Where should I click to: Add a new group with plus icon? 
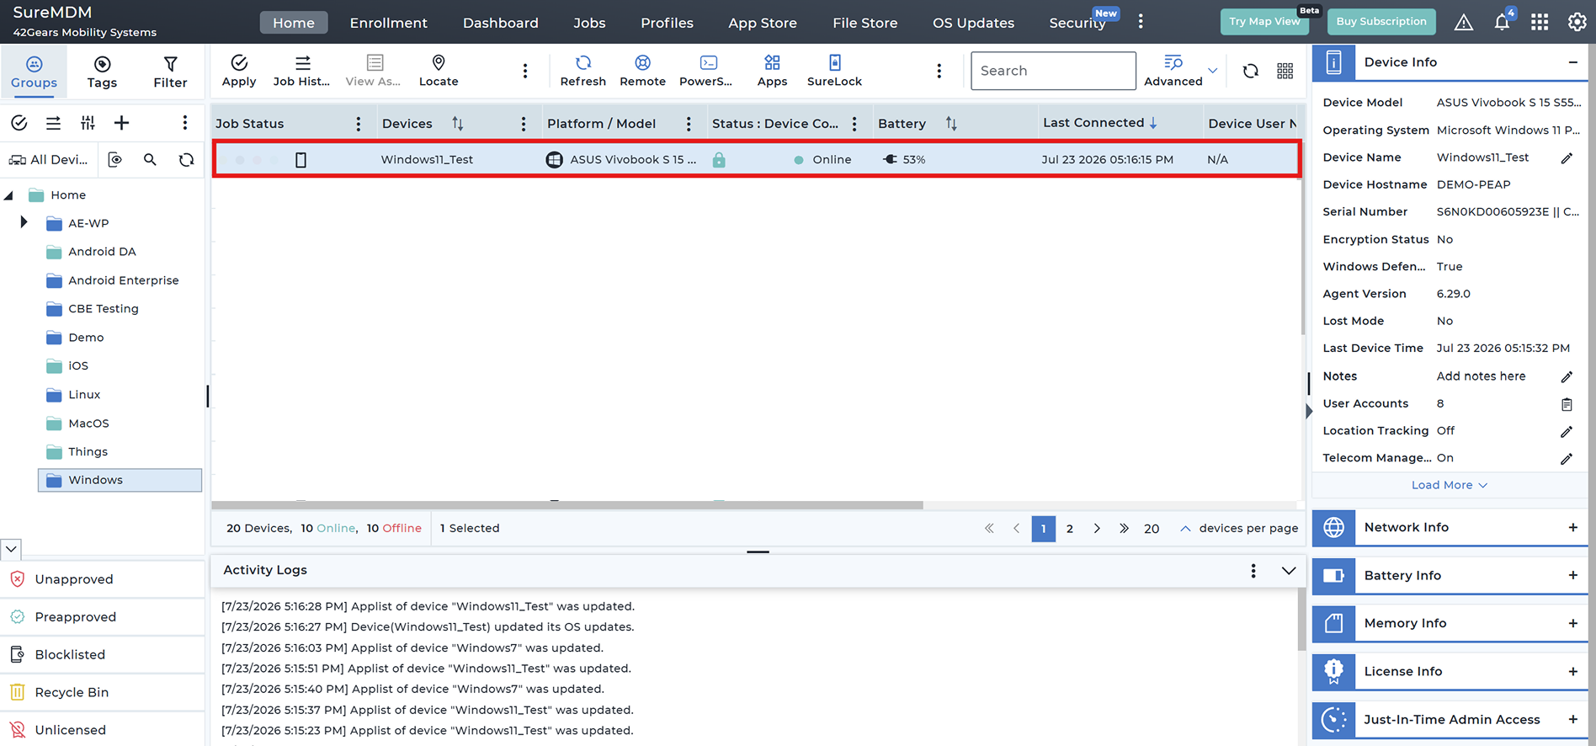click(121, 123)
